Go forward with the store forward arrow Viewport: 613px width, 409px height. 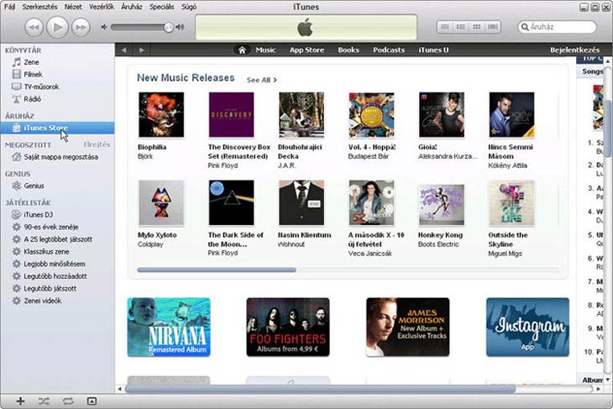tap(142, 50)
